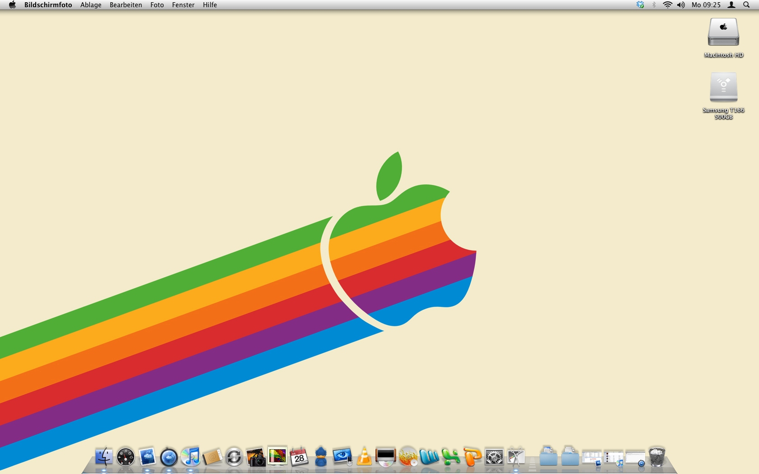Open Spotlight search magnifier
The image size is (759, 474).
click(x=746, y=5)
